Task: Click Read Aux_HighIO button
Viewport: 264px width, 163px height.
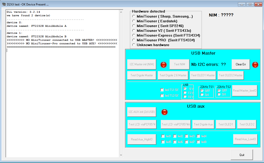Action: [x=142, y=139]
